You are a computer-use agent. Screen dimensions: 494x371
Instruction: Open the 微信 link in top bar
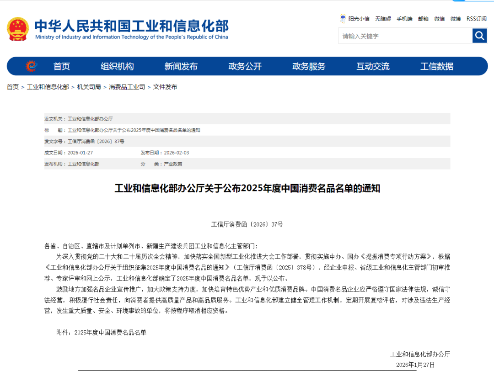pos(439,19)
